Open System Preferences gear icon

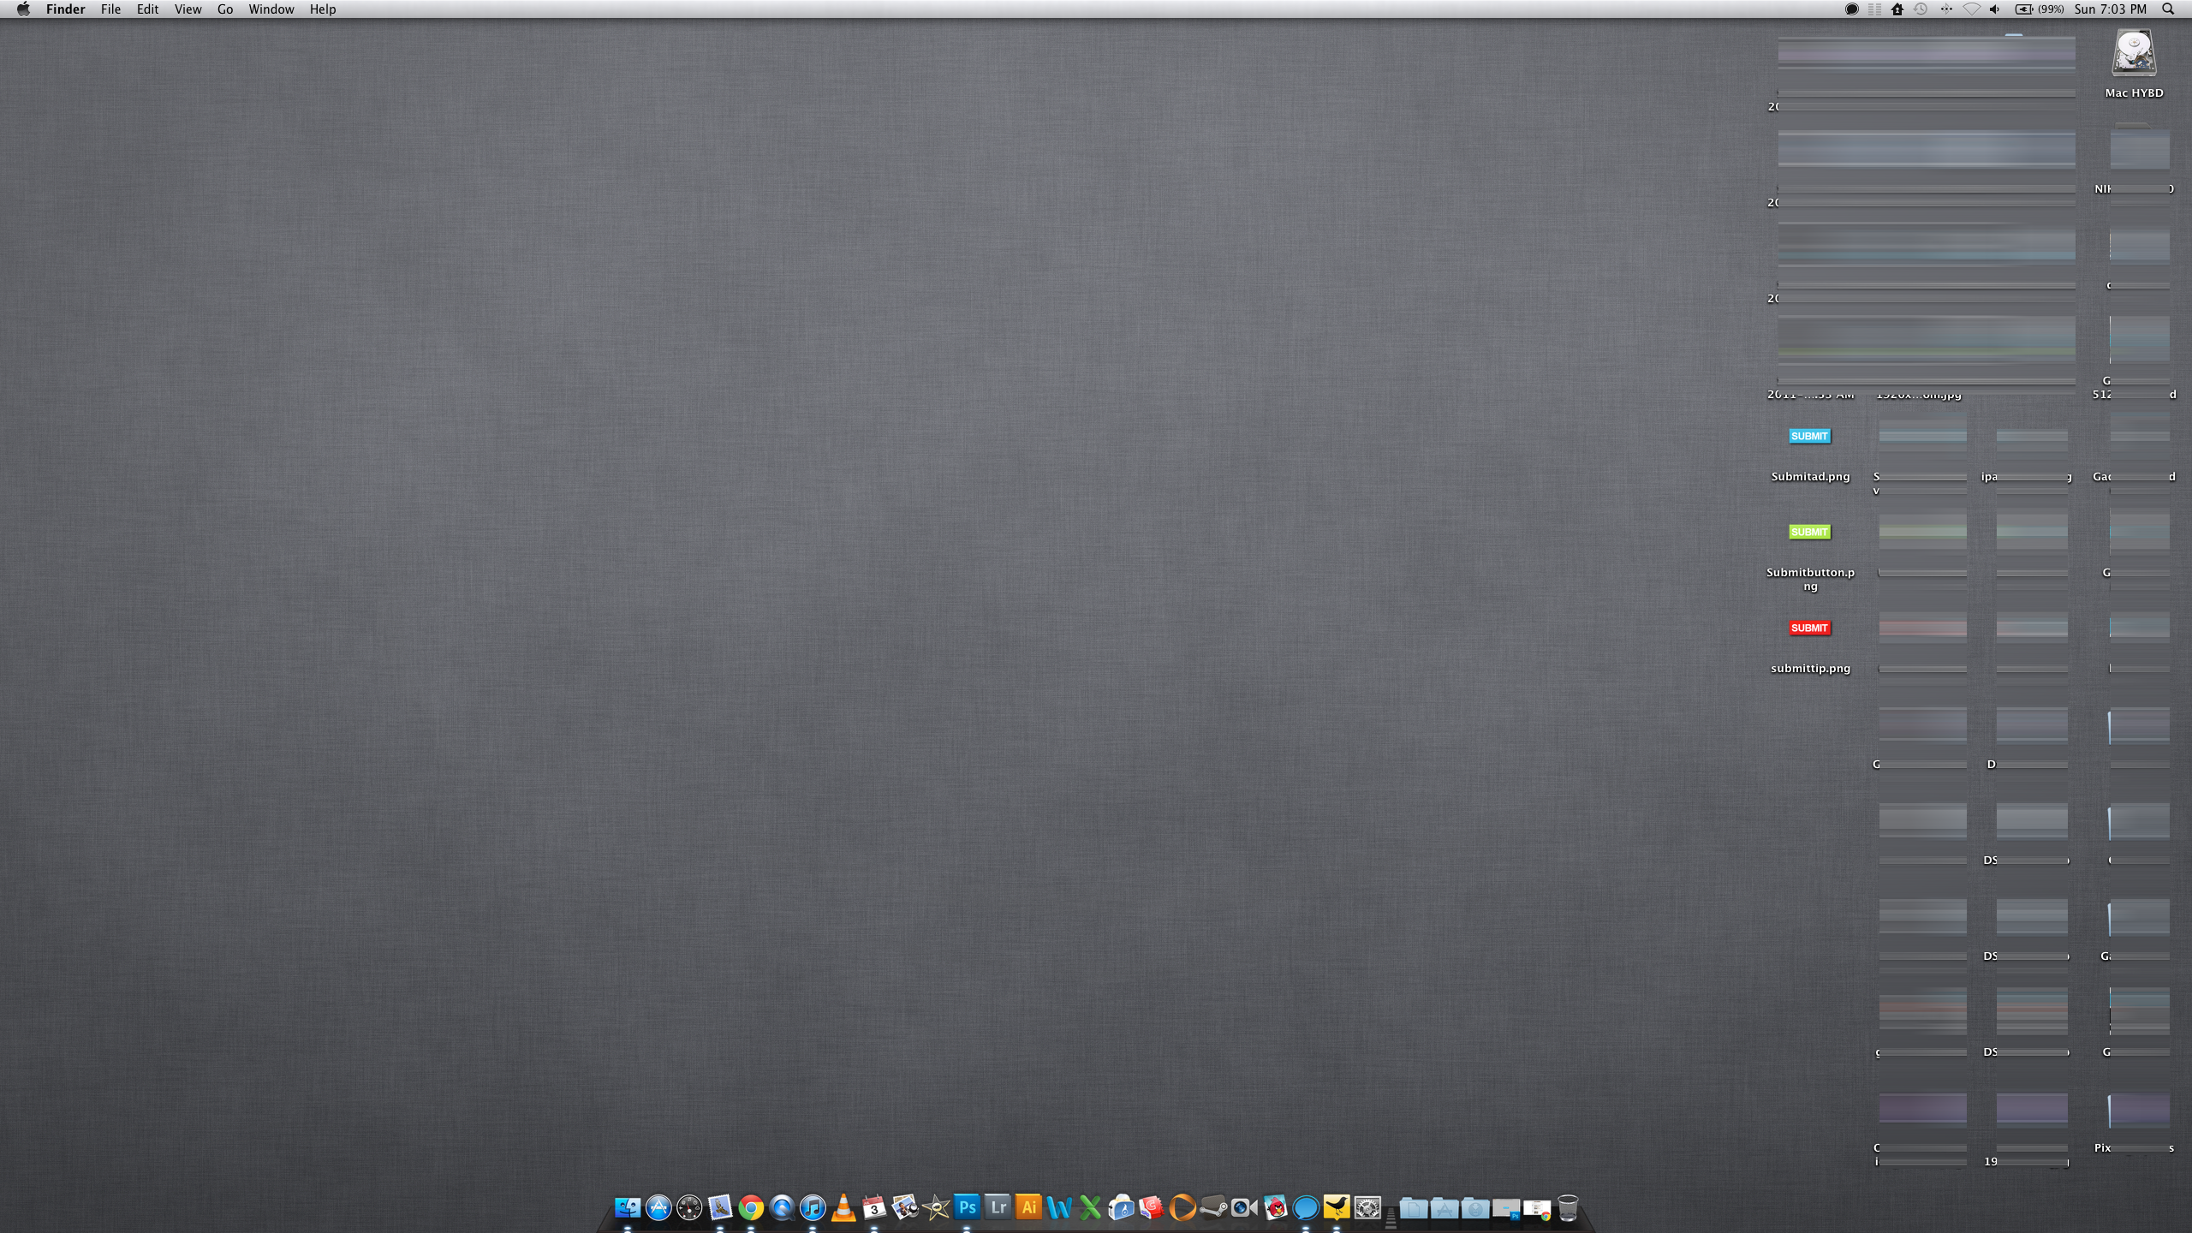(x=1367, y=1208)
